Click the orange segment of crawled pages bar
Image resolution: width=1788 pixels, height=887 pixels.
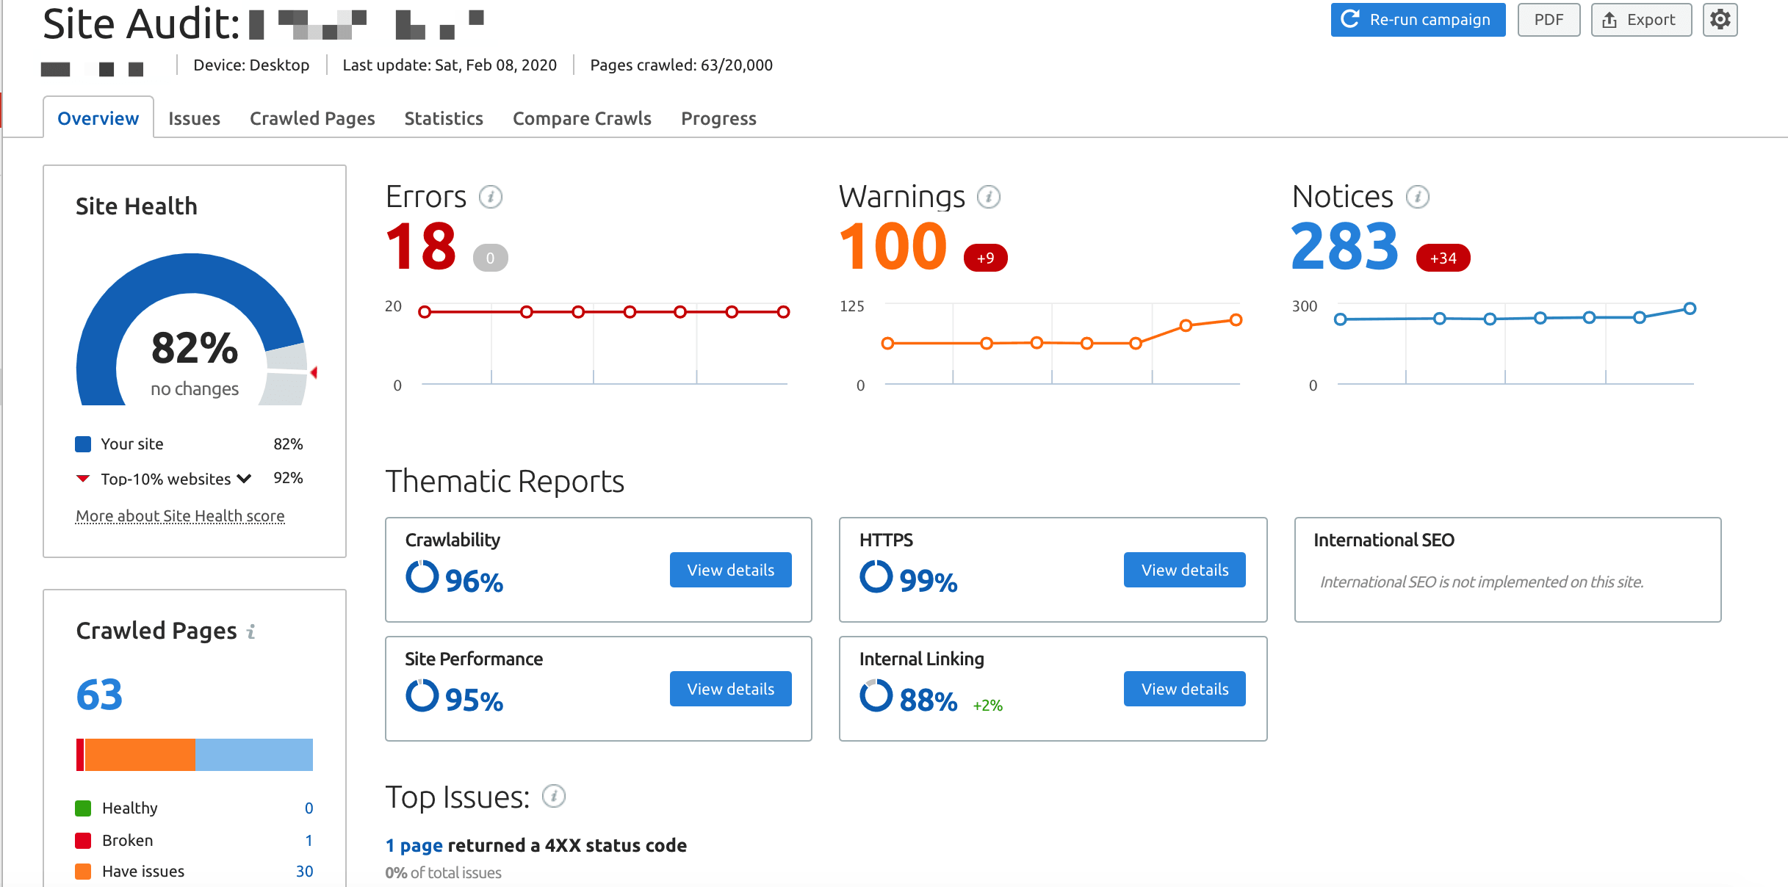140,755
